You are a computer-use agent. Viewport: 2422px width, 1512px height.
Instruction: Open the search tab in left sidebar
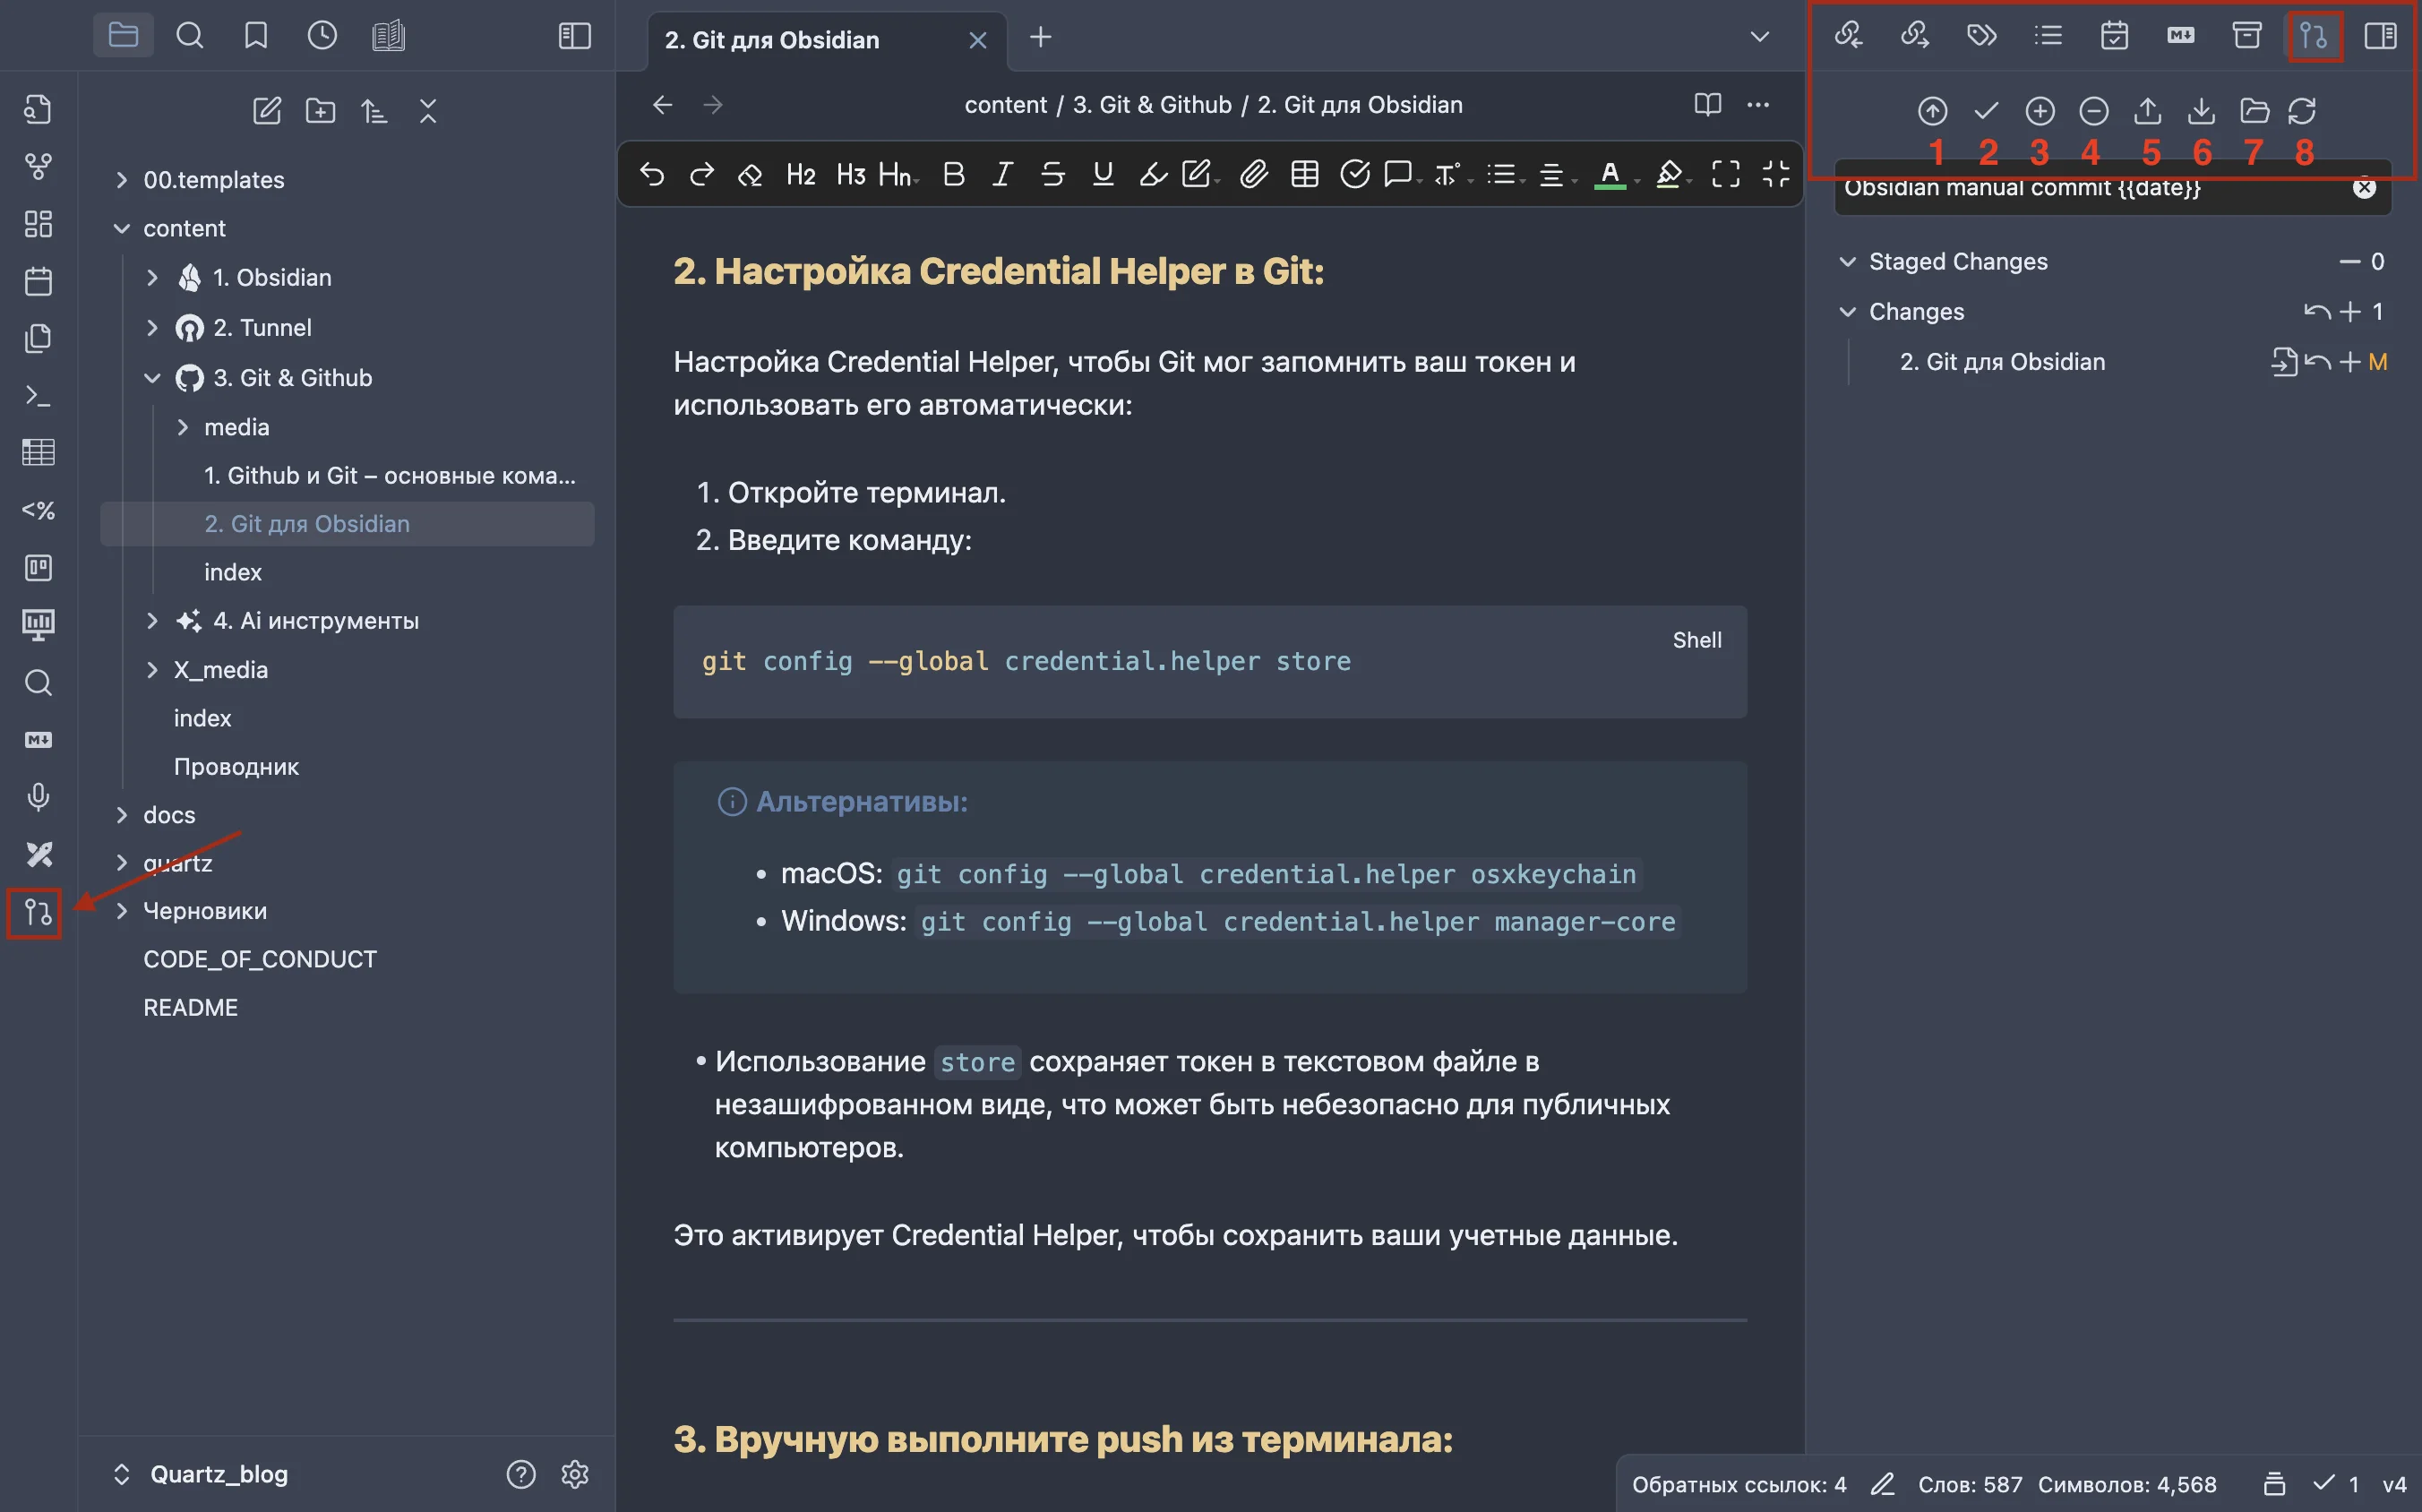(189, 36)
